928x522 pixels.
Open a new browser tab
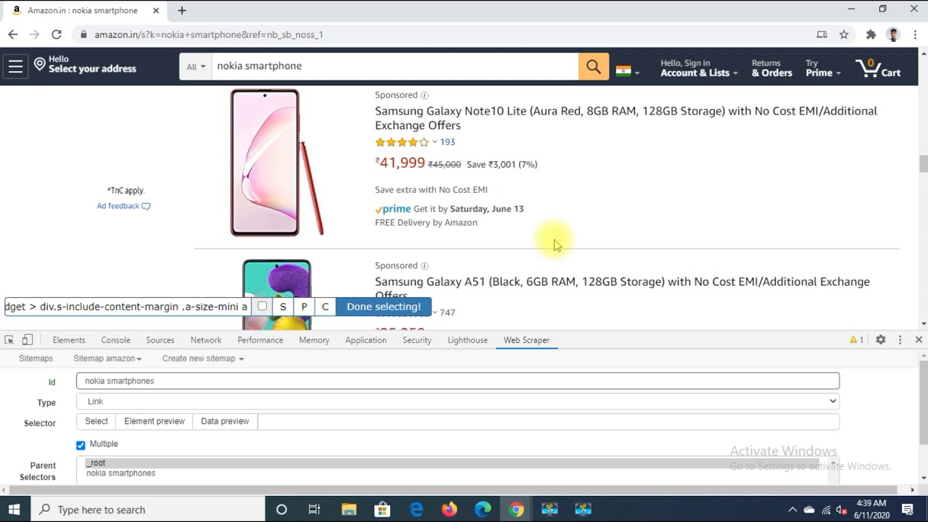(182, 10)
